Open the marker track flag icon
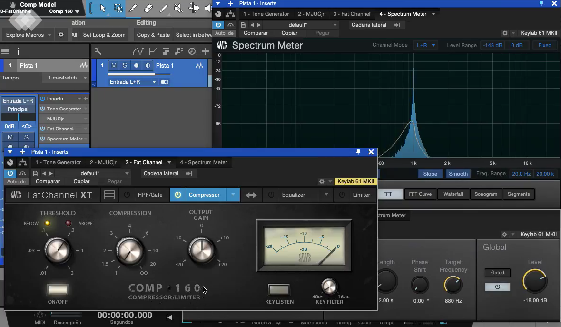 click(x=152, y=51)
